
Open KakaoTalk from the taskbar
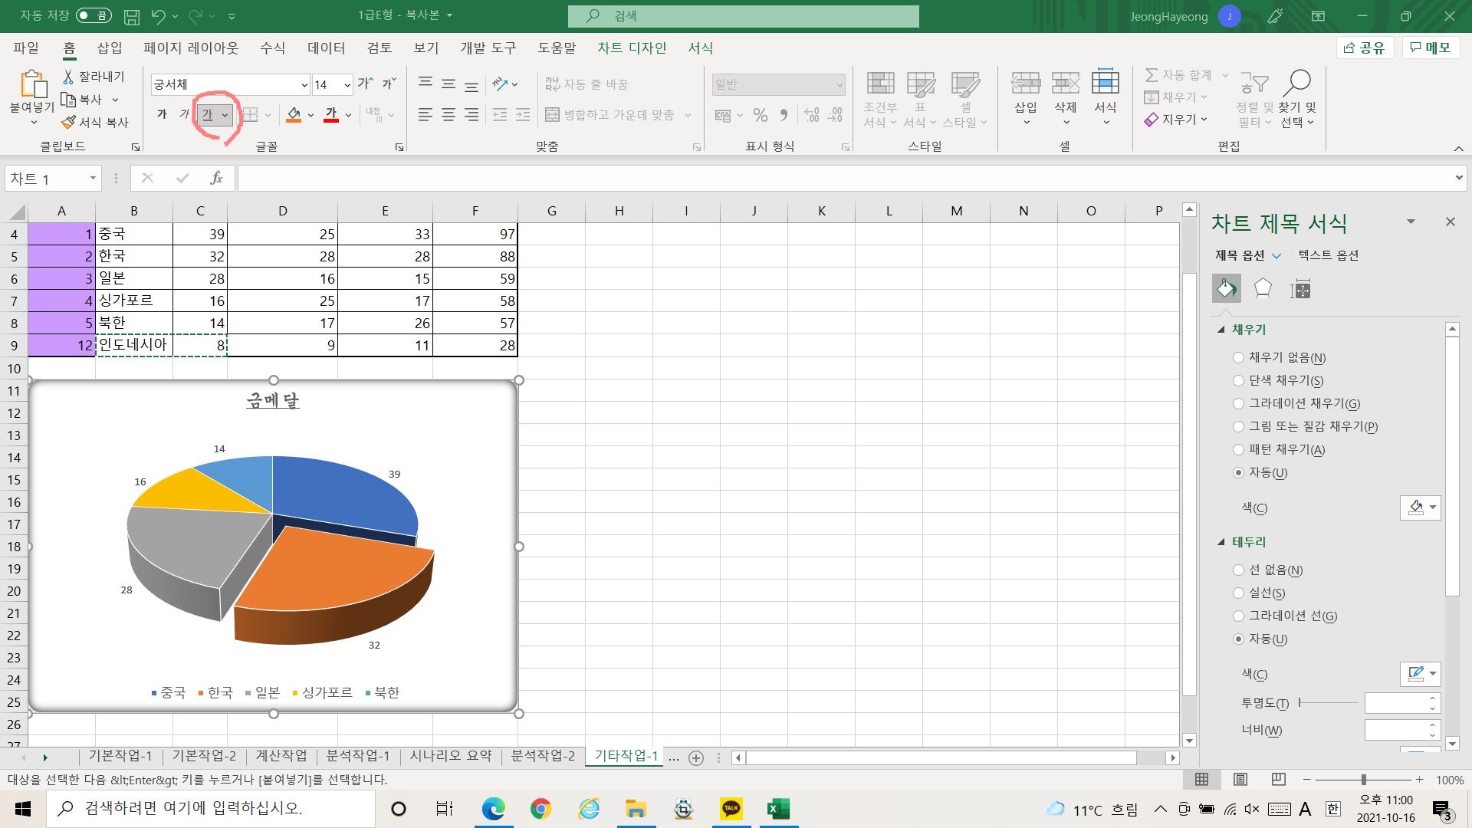731,809
